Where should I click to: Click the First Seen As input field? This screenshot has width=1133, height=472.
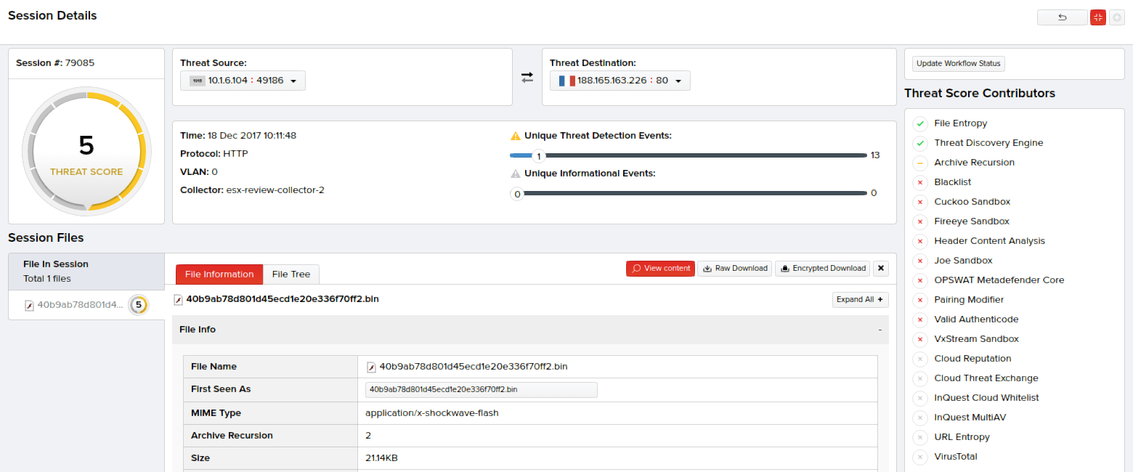(x=481, y=390)
